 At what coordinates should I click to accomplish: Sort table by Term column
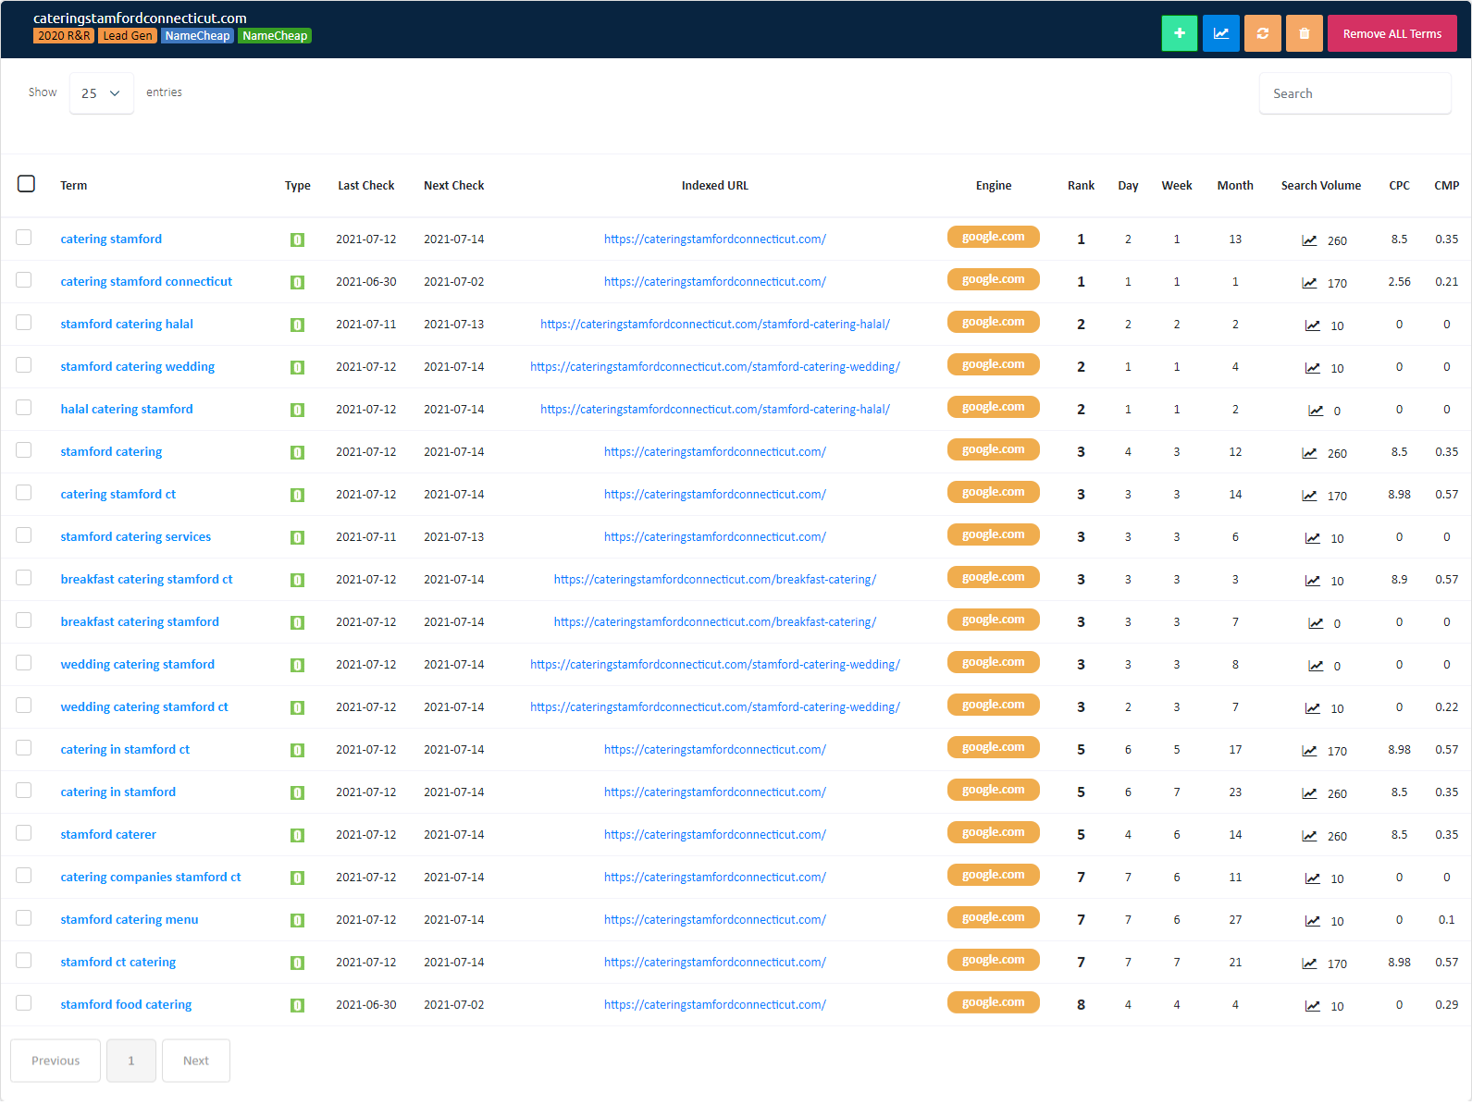74,186
